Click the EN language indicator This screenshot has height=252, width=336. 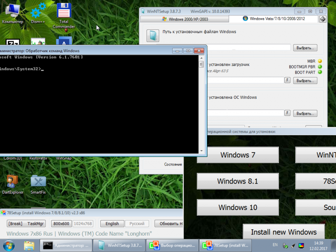tap(275, 245)
